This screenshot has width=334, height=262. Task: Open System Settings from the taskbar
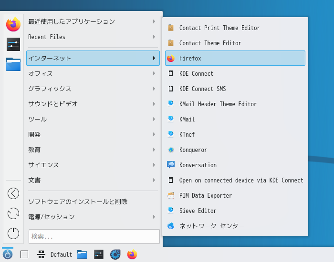(99, 254)
